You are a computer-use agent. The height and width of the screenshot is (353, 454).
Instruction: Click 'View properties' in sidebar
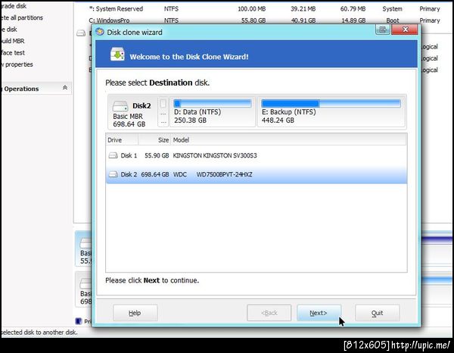17,64
